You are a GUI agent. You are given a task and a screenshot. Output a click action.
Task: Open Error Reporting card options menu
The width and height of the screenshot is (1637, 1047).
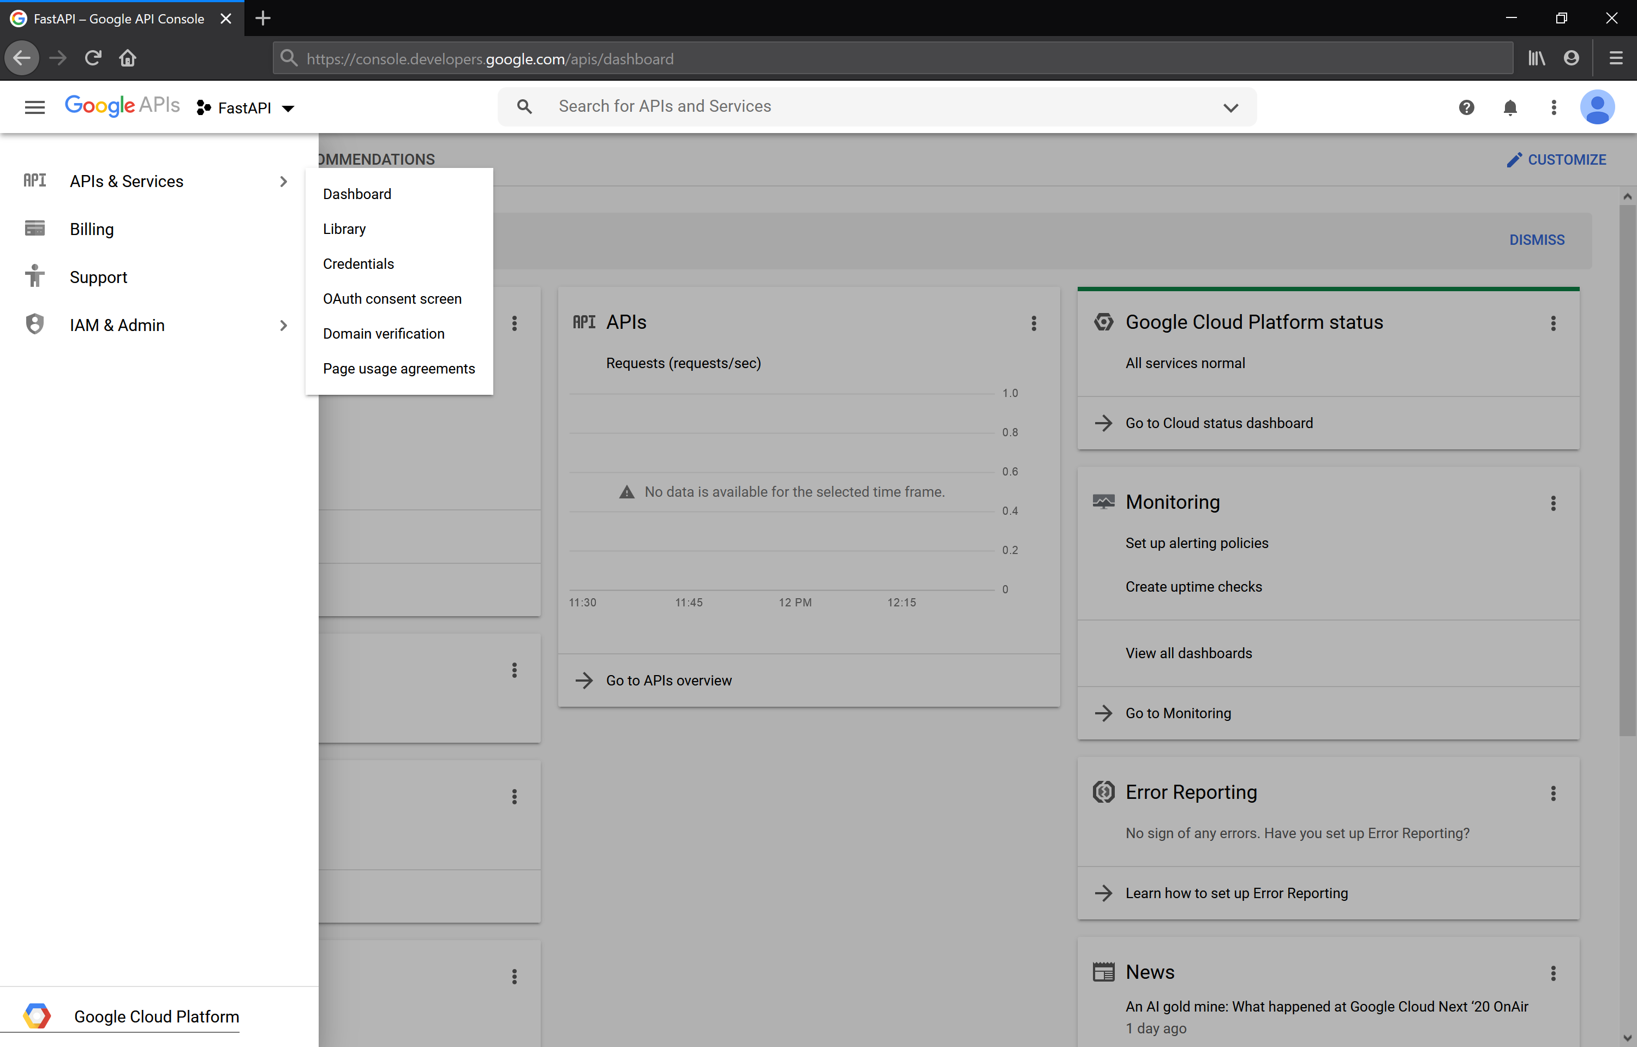1552,793
